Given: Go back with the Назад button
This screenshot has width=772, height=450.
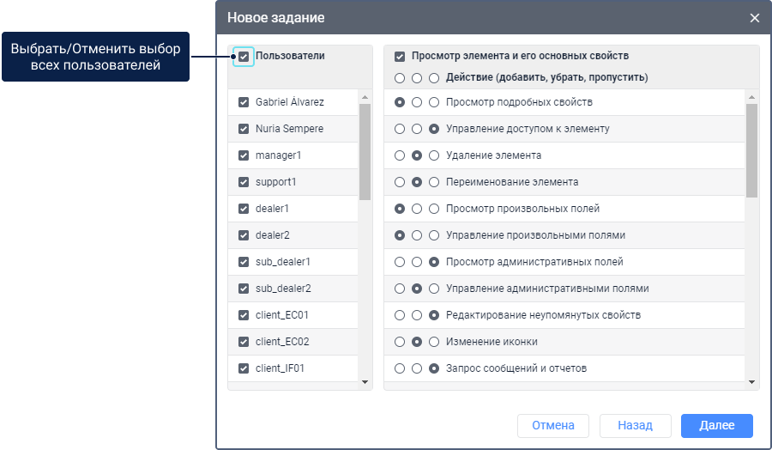Looking at the screenshot, I should tap(635, 426).
